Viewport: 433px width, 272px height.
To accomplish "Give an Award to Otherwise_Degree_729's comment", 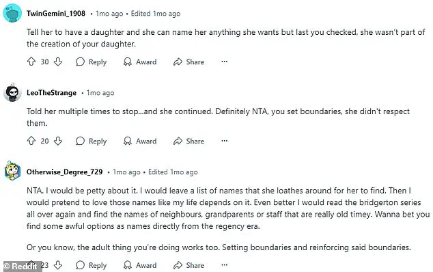I will pos(140,265).
